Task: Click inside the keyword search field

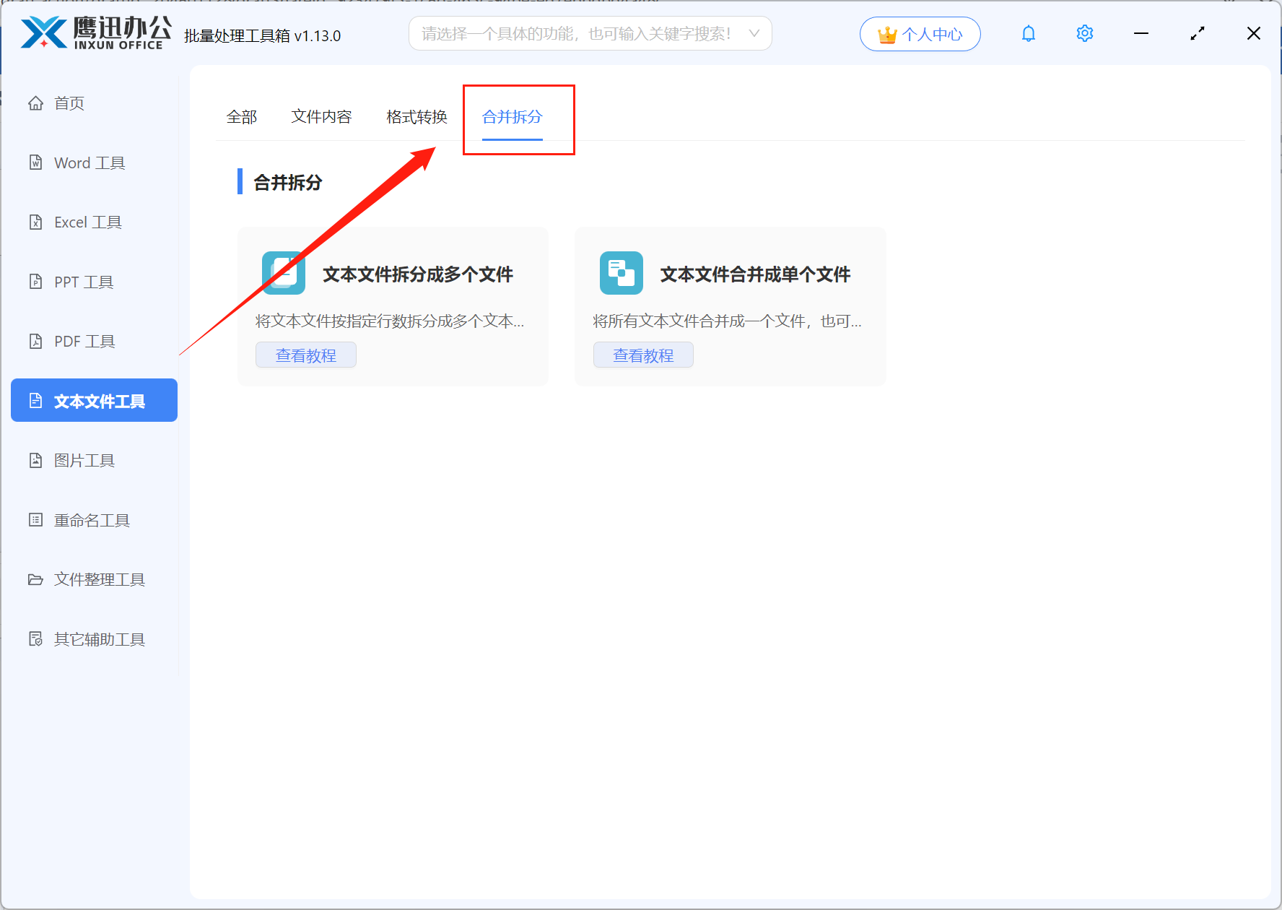Action: click(577, 33)
